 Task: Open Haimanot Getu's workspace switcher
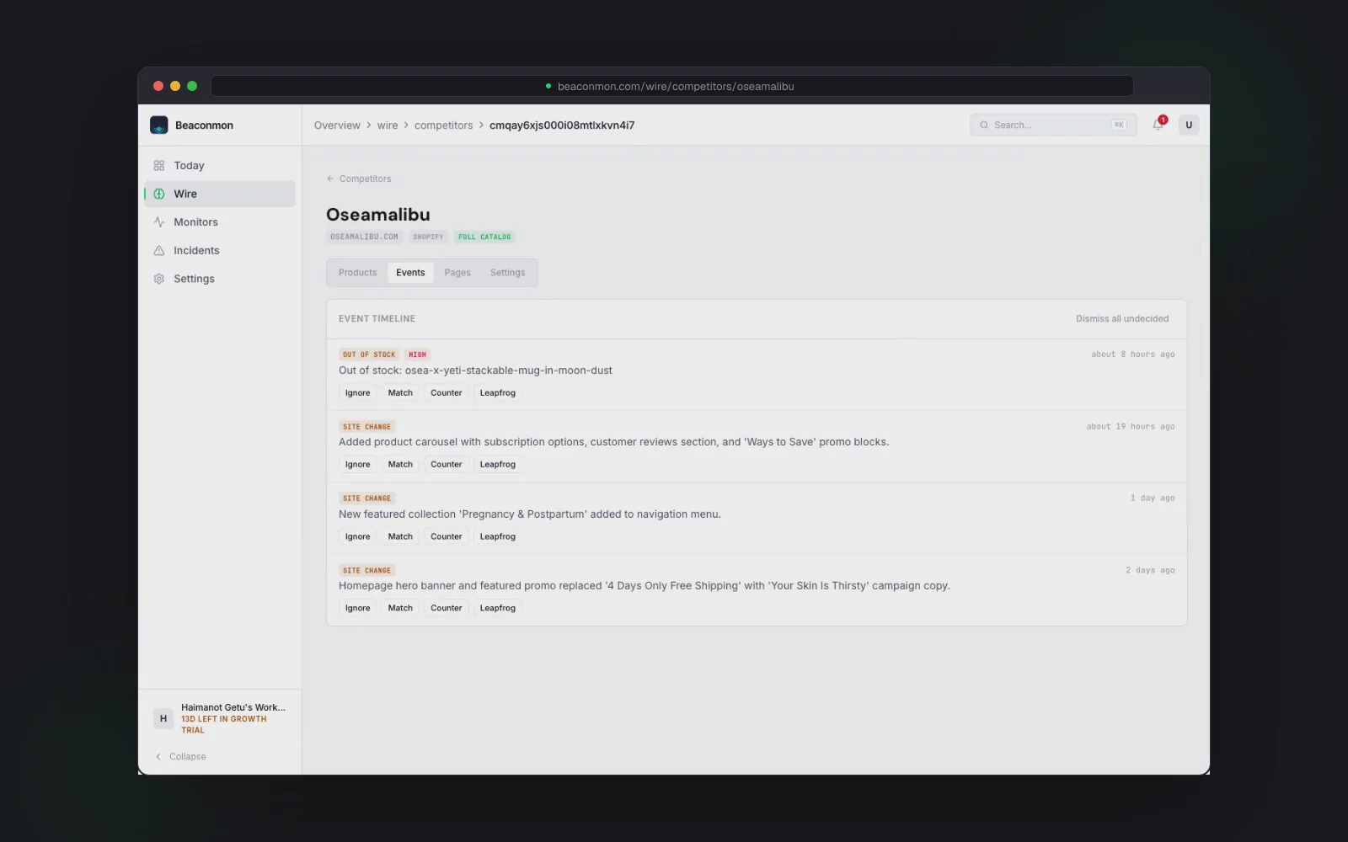point(220,719)
